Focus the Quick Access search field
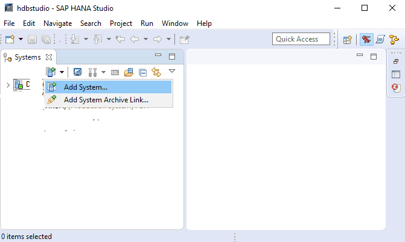 (301, 39)
